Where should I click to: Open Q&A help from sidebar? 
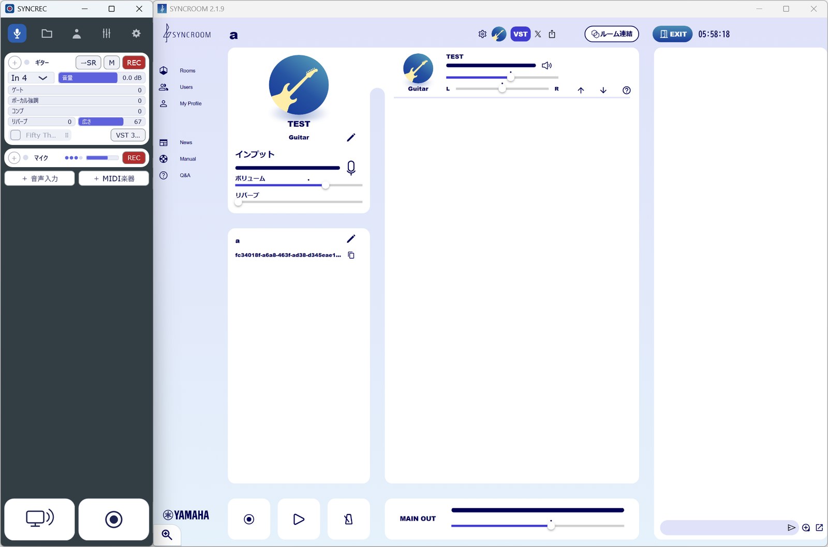pyautogui.click(x=175, y=175)
